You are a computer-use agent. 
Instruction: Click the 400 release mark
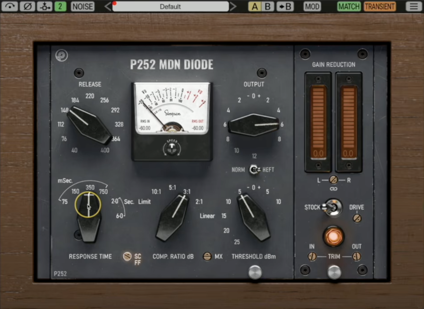105,150
